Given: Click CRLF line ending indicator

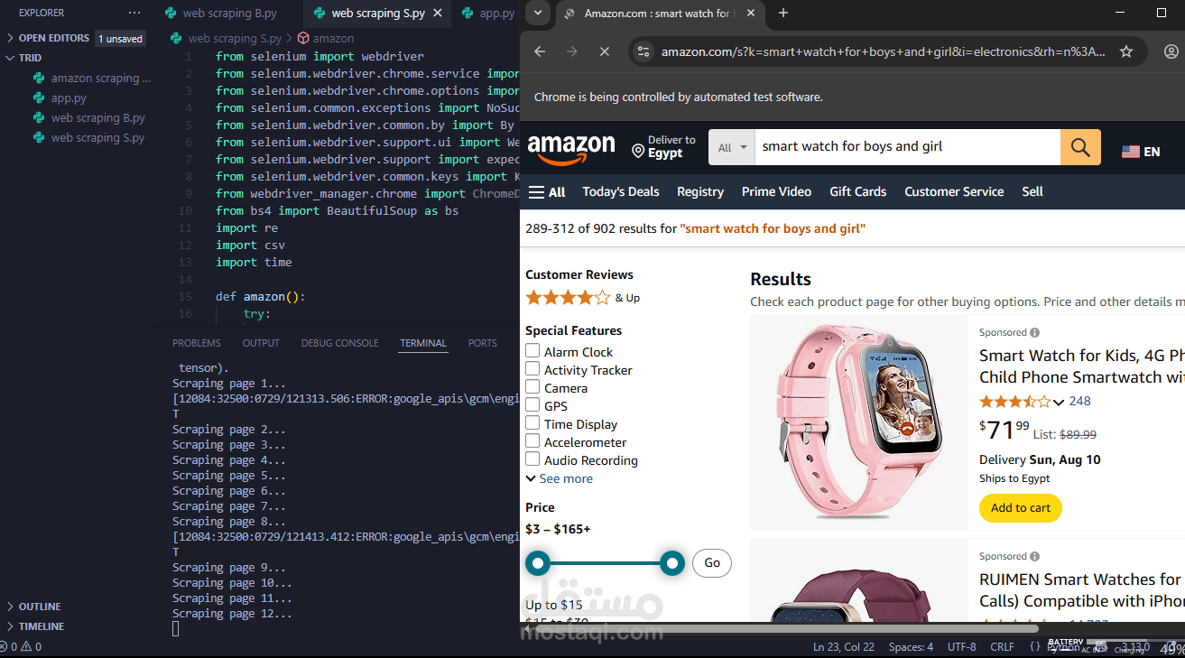Looking at the screenshot, I should (1002, 646).
